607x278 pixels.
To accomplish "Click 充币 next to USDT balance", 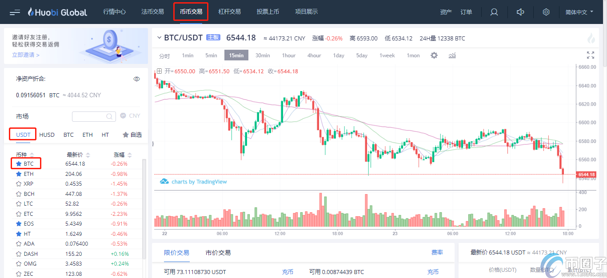I will pos(288,272).
